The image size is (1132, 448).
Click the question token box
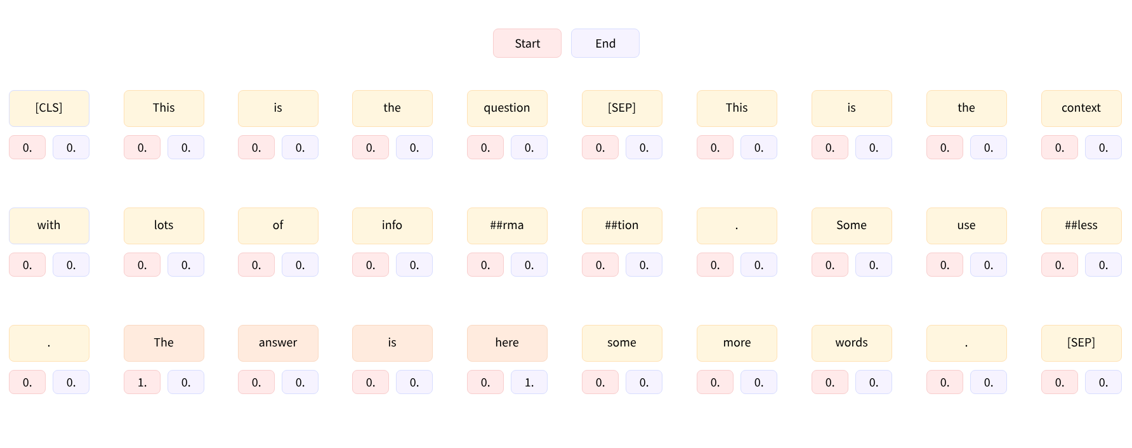click(x=507, y=109)
